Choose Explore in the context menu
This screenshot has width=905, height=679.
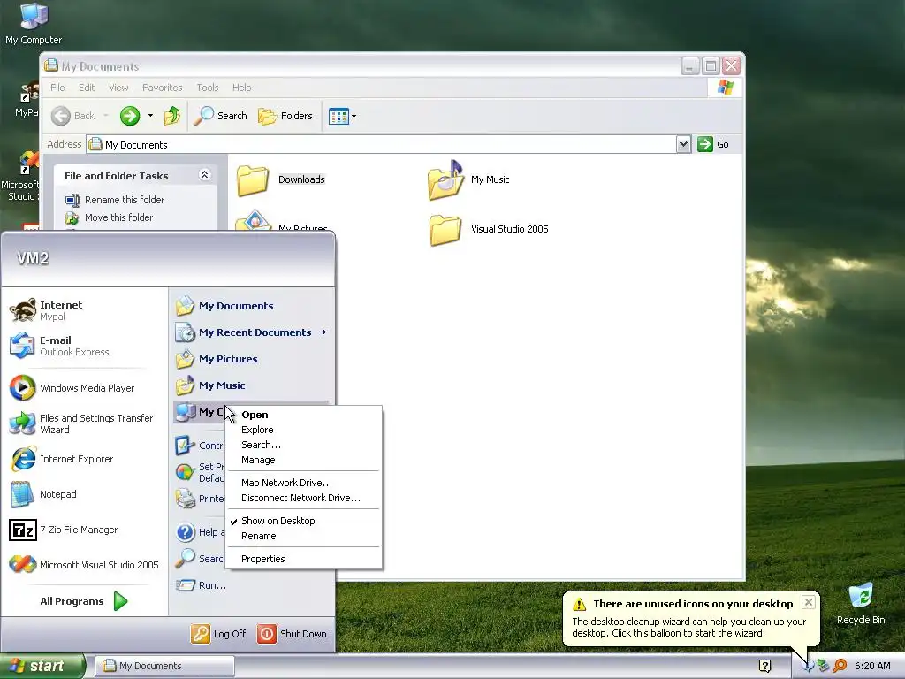[304, 430]
